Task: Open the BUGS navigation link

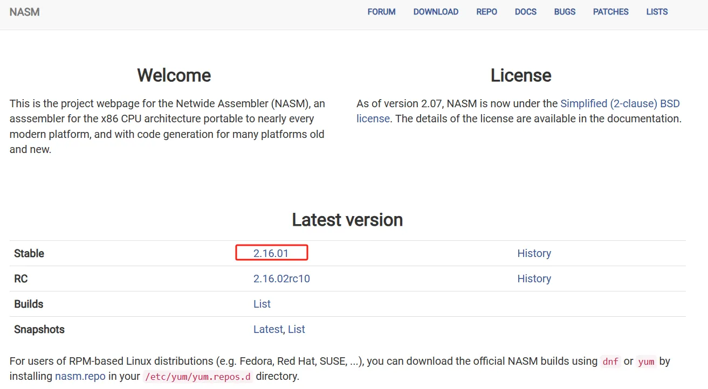Action: [x=565, y=12]
